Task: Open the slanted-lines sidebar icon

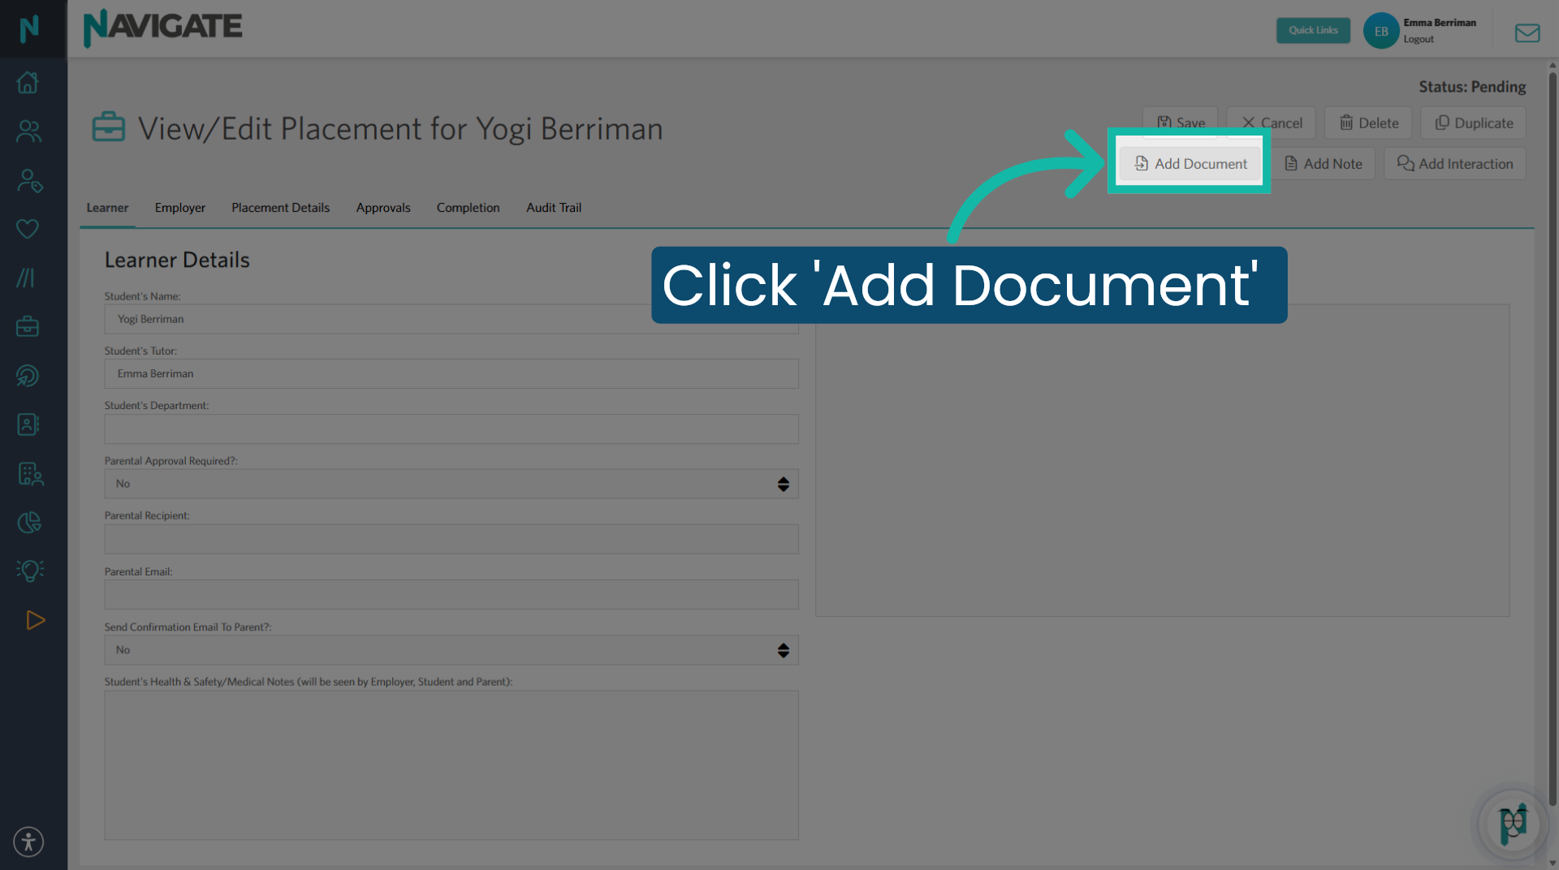Action: click(26, 278)
